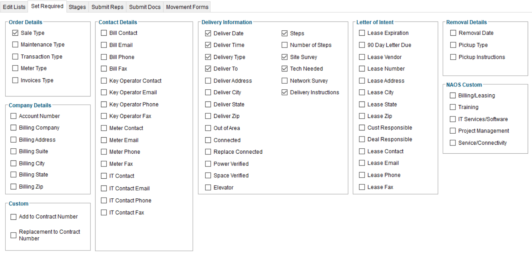Select the Movement Forms tab

(187, 7)
